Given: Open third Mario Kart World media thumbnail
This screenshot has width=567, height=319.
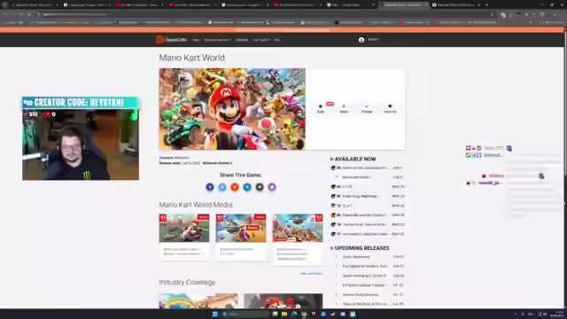Looking at the screenshot, I should tap(298, 228).
